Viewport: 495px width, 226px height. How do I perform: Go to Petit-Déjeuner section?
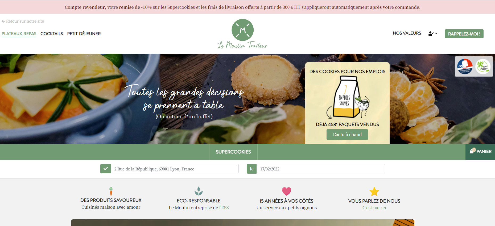click(x=84, y=34)
